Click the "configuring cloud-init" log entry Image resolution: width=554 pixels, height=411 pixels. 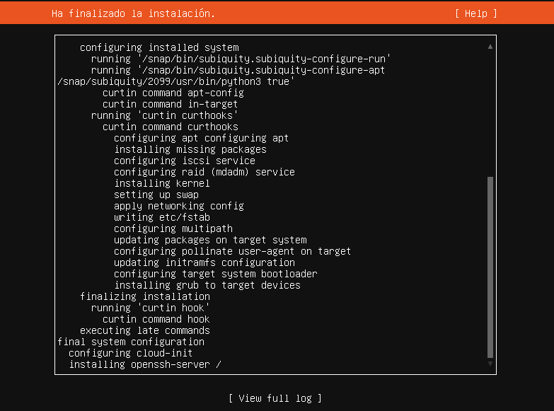point(131,353)
